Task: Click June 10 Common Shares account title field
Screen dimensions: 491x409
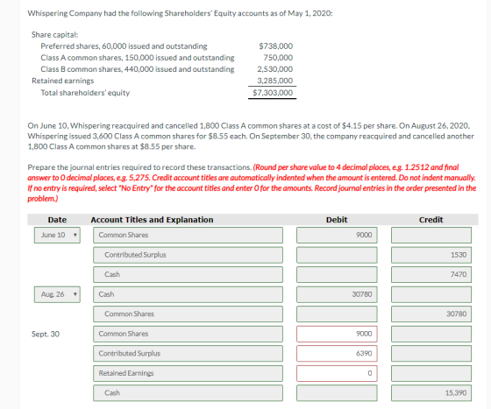Action: [188, 235]
